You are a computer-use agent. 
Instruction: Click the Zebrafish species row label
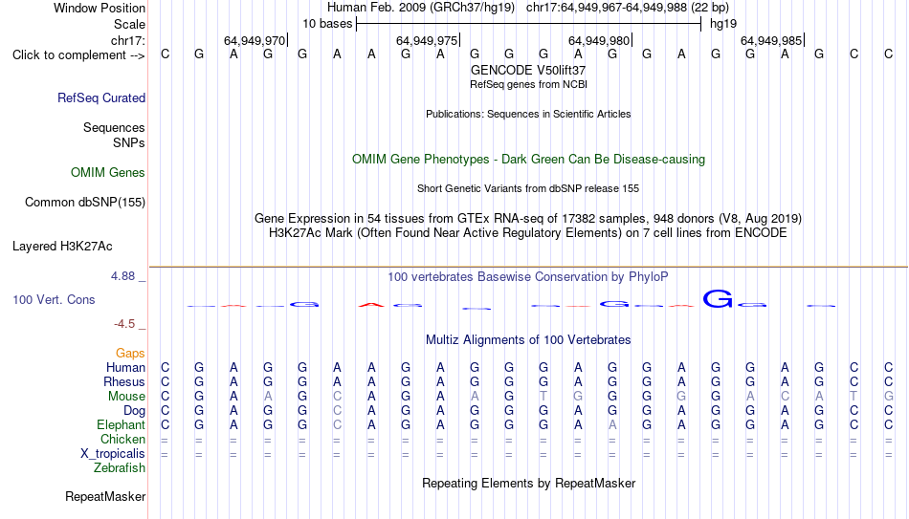pos(120,467)
